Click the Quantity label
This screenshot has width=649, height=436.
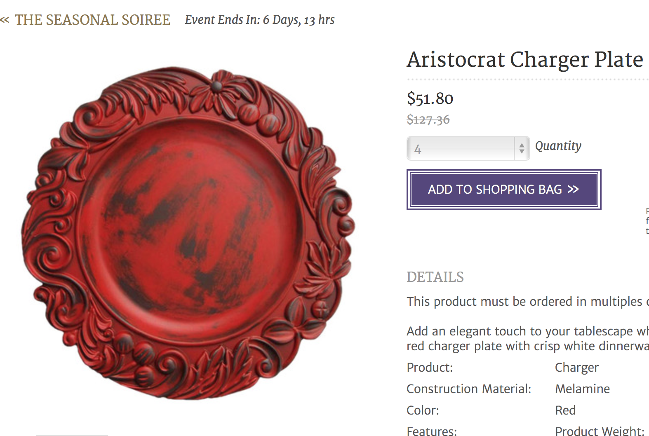558,146
